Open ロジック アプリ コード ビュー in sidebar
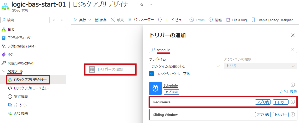This screenshot has width=299, height=123. (x=31, y=88)
